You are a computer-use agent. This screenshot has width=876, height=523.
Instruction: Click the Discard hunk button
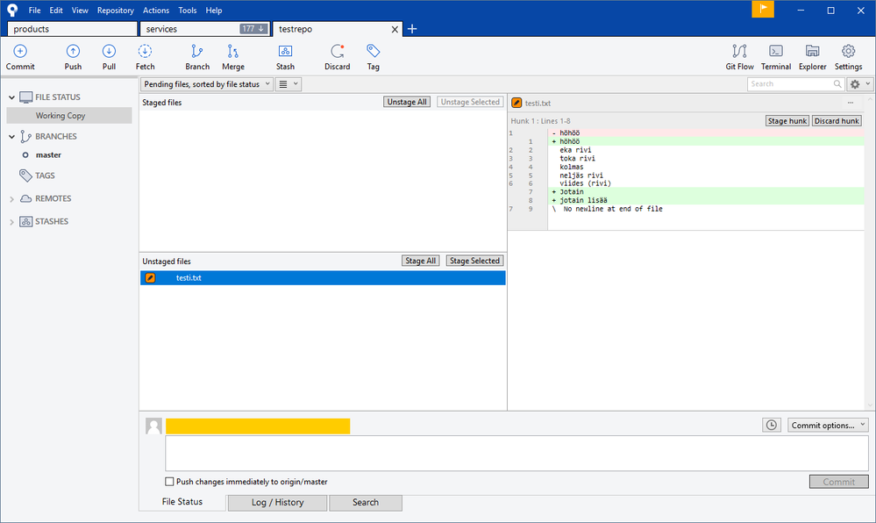coord(837,121)
